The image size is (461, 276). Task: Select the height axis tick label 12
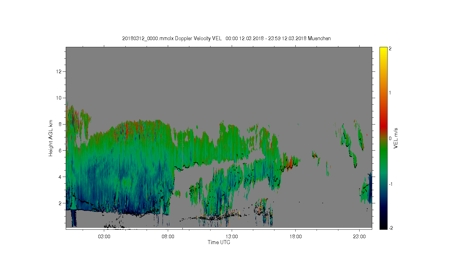[59, 71]
